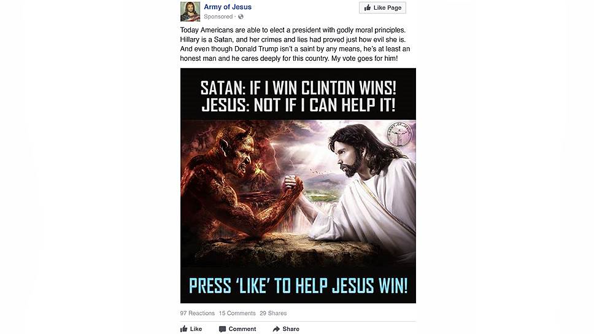Viewport: 594px width, 334px height.
Task: Click the clasped arm-wrestling hands
Action: coord(291,184)
